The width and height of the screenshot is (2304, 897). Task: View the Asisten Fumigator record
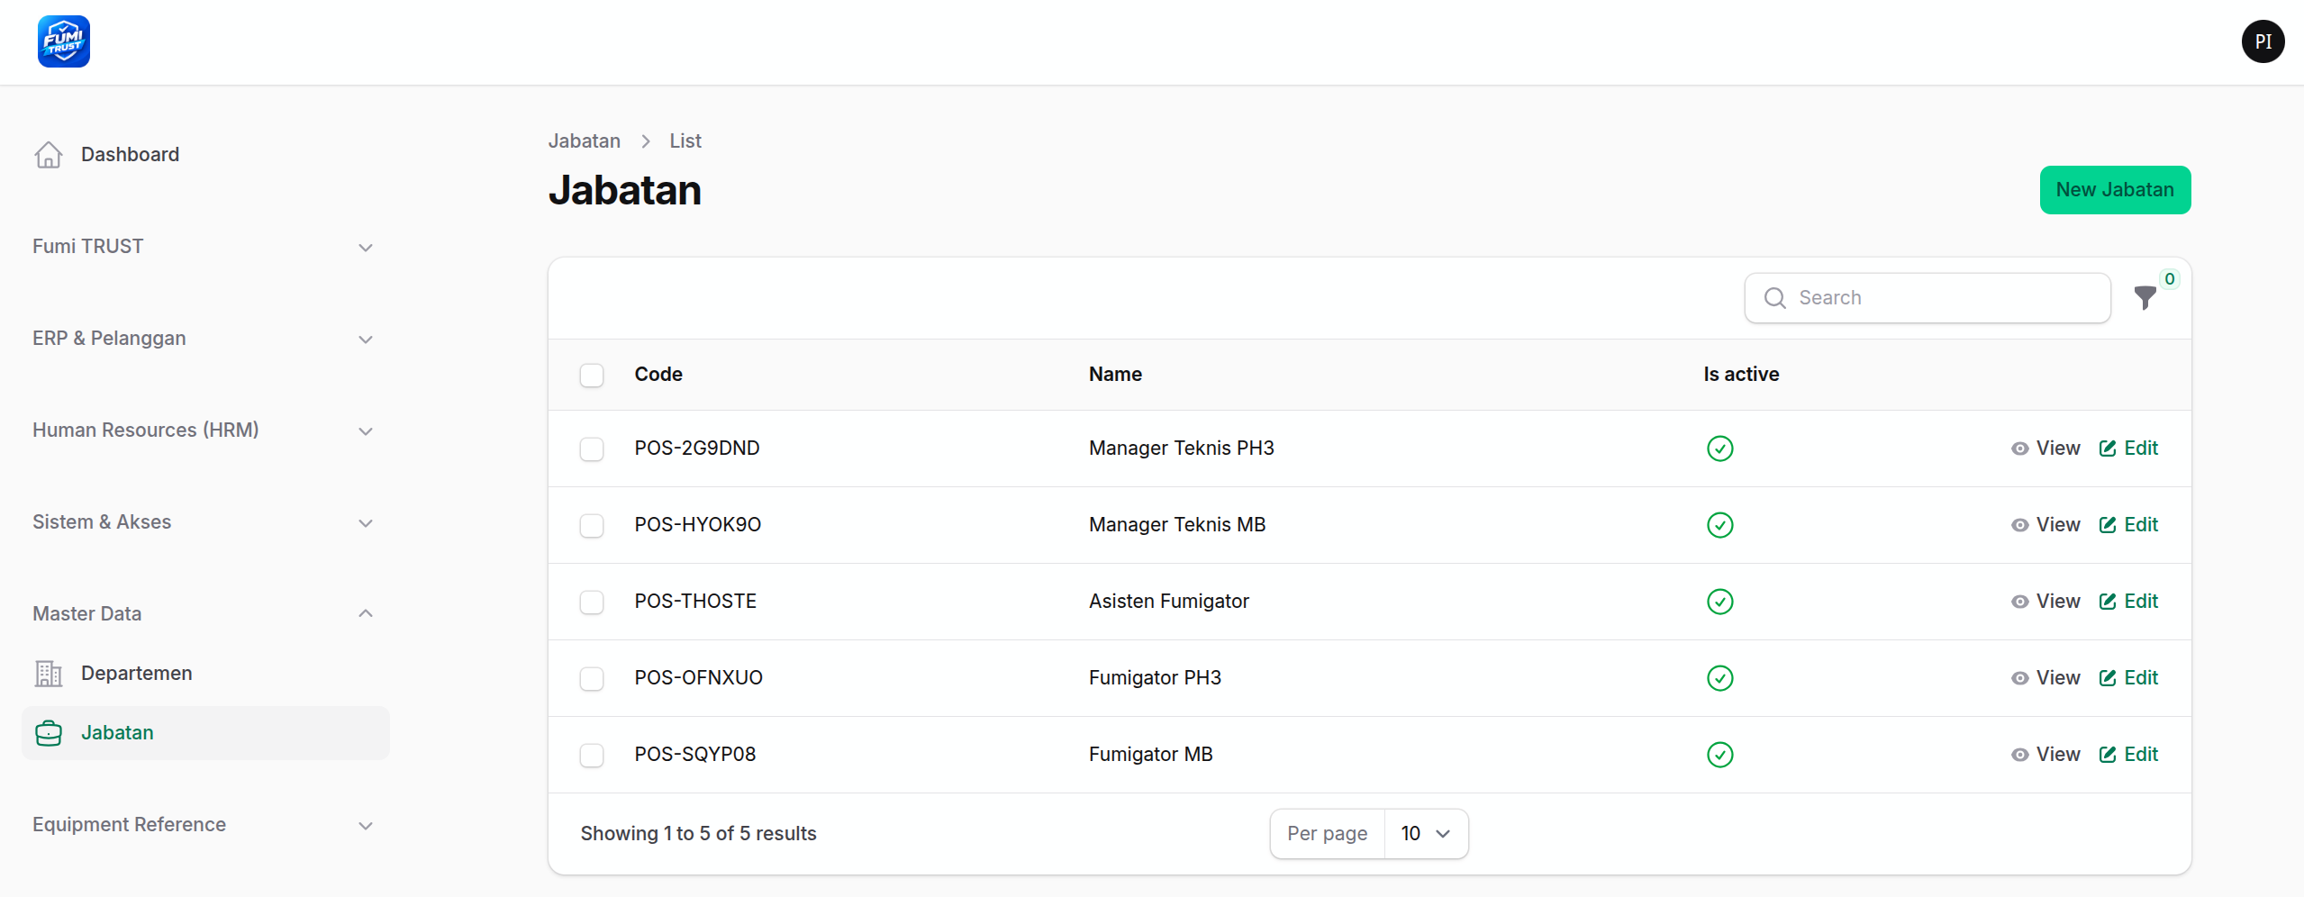[2045, 602]
